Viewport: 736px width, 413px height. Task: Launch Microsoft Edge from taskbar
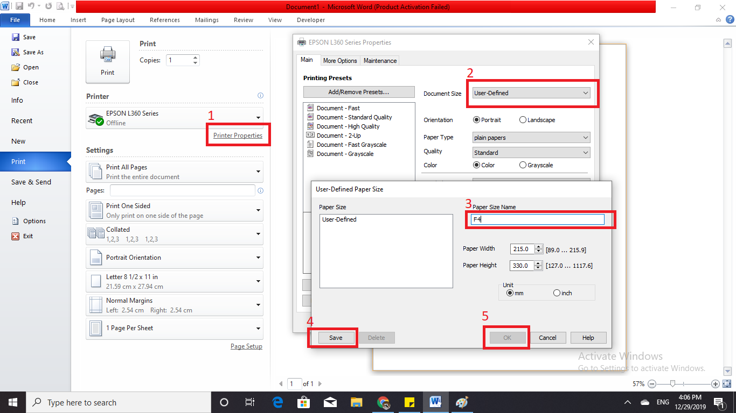tap(278, 402)
